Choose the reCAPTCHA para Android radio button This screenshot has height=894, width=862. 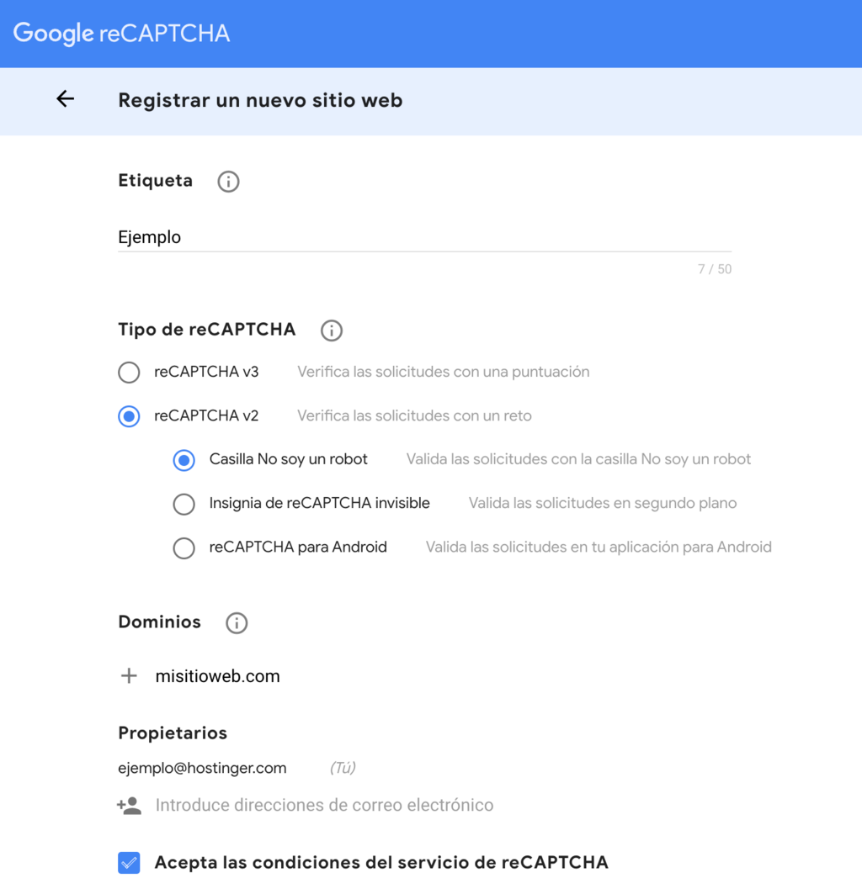(x=184, y=548)
